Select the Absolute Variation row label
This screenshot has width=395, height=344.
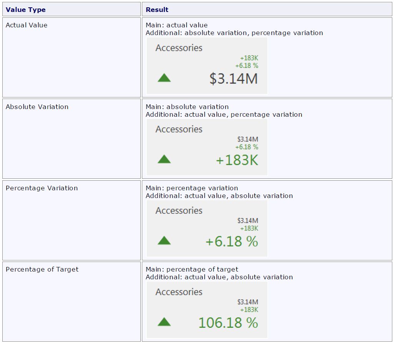[x=37, y=107]
